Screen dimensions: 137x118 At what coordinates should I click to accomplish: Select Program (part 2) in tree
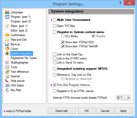tap(21, 21)
